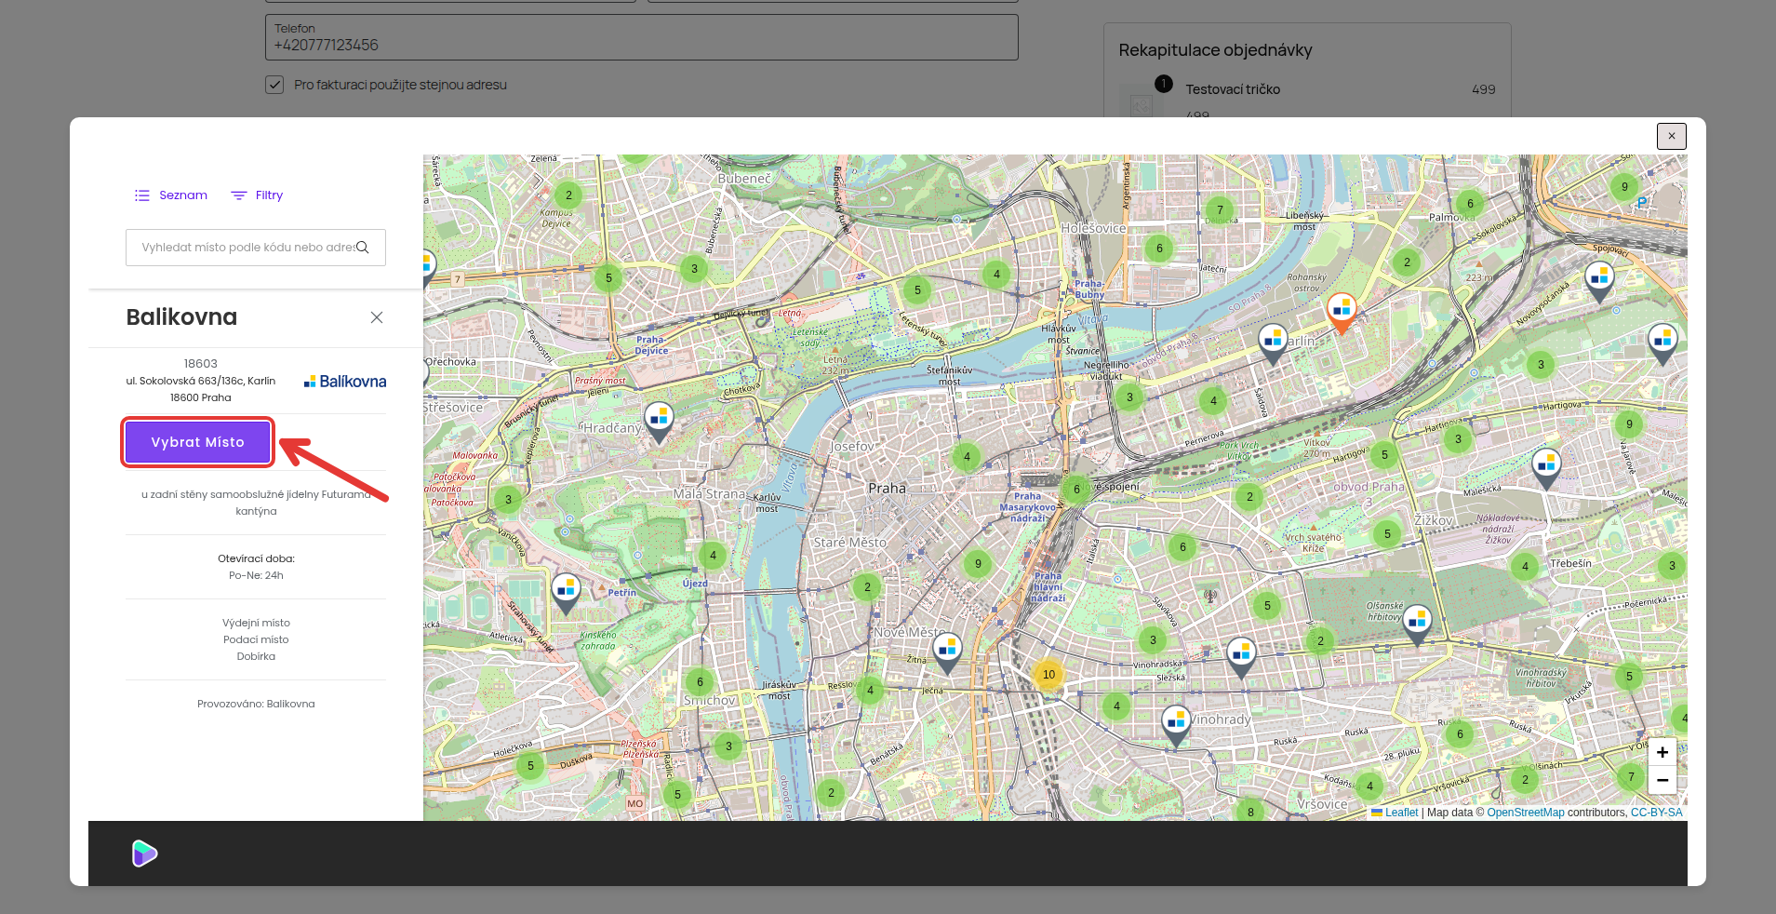The image size is (1776, 914).
Task: Select the orange highlighted Balíkovna marker
Action: 1341,313
